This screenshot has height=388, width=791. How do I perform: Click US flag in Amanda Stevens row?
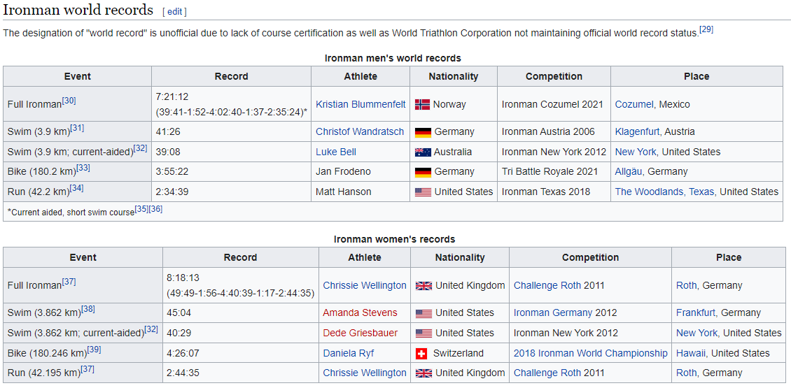423,313
